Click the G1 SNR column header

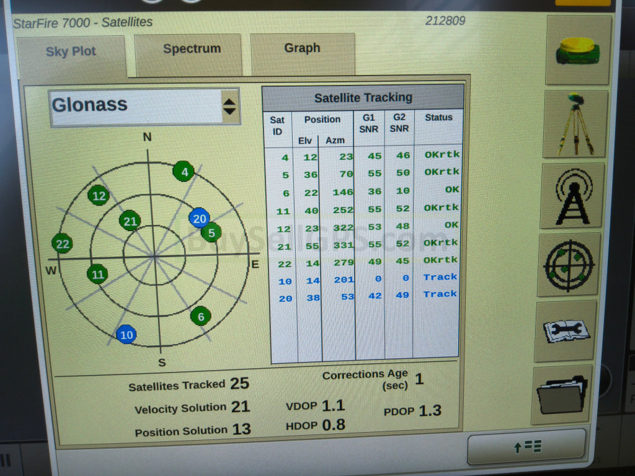click(x=368, y=123)
